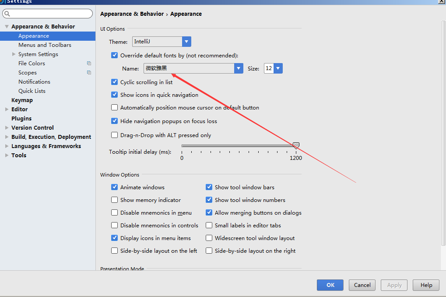
Task: Uncheck Cyclic scrolling in list
Action: tap(115, 82)
